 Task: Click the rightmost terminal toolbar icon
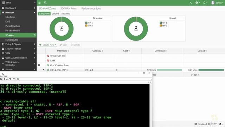[x=18, y=79]
